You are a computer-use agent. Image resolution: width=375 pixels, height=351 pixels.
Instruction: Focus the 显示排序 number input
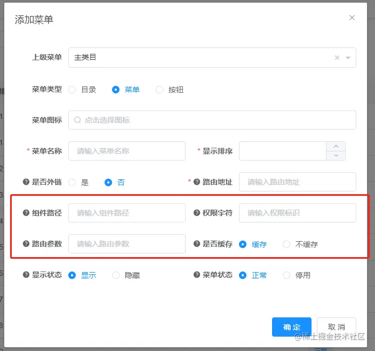click(283, 151)
